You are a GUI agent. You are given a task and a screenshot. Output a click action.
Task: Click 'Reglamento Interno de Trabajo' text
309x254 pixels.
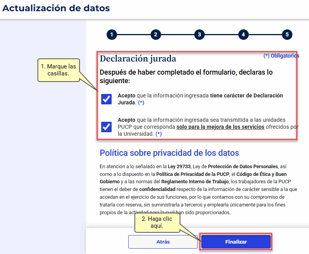(195, 182)
